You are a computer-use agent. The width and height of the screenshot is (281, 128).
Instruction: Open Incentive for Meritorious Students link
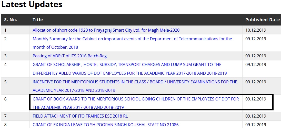click(x=135, y=82)
